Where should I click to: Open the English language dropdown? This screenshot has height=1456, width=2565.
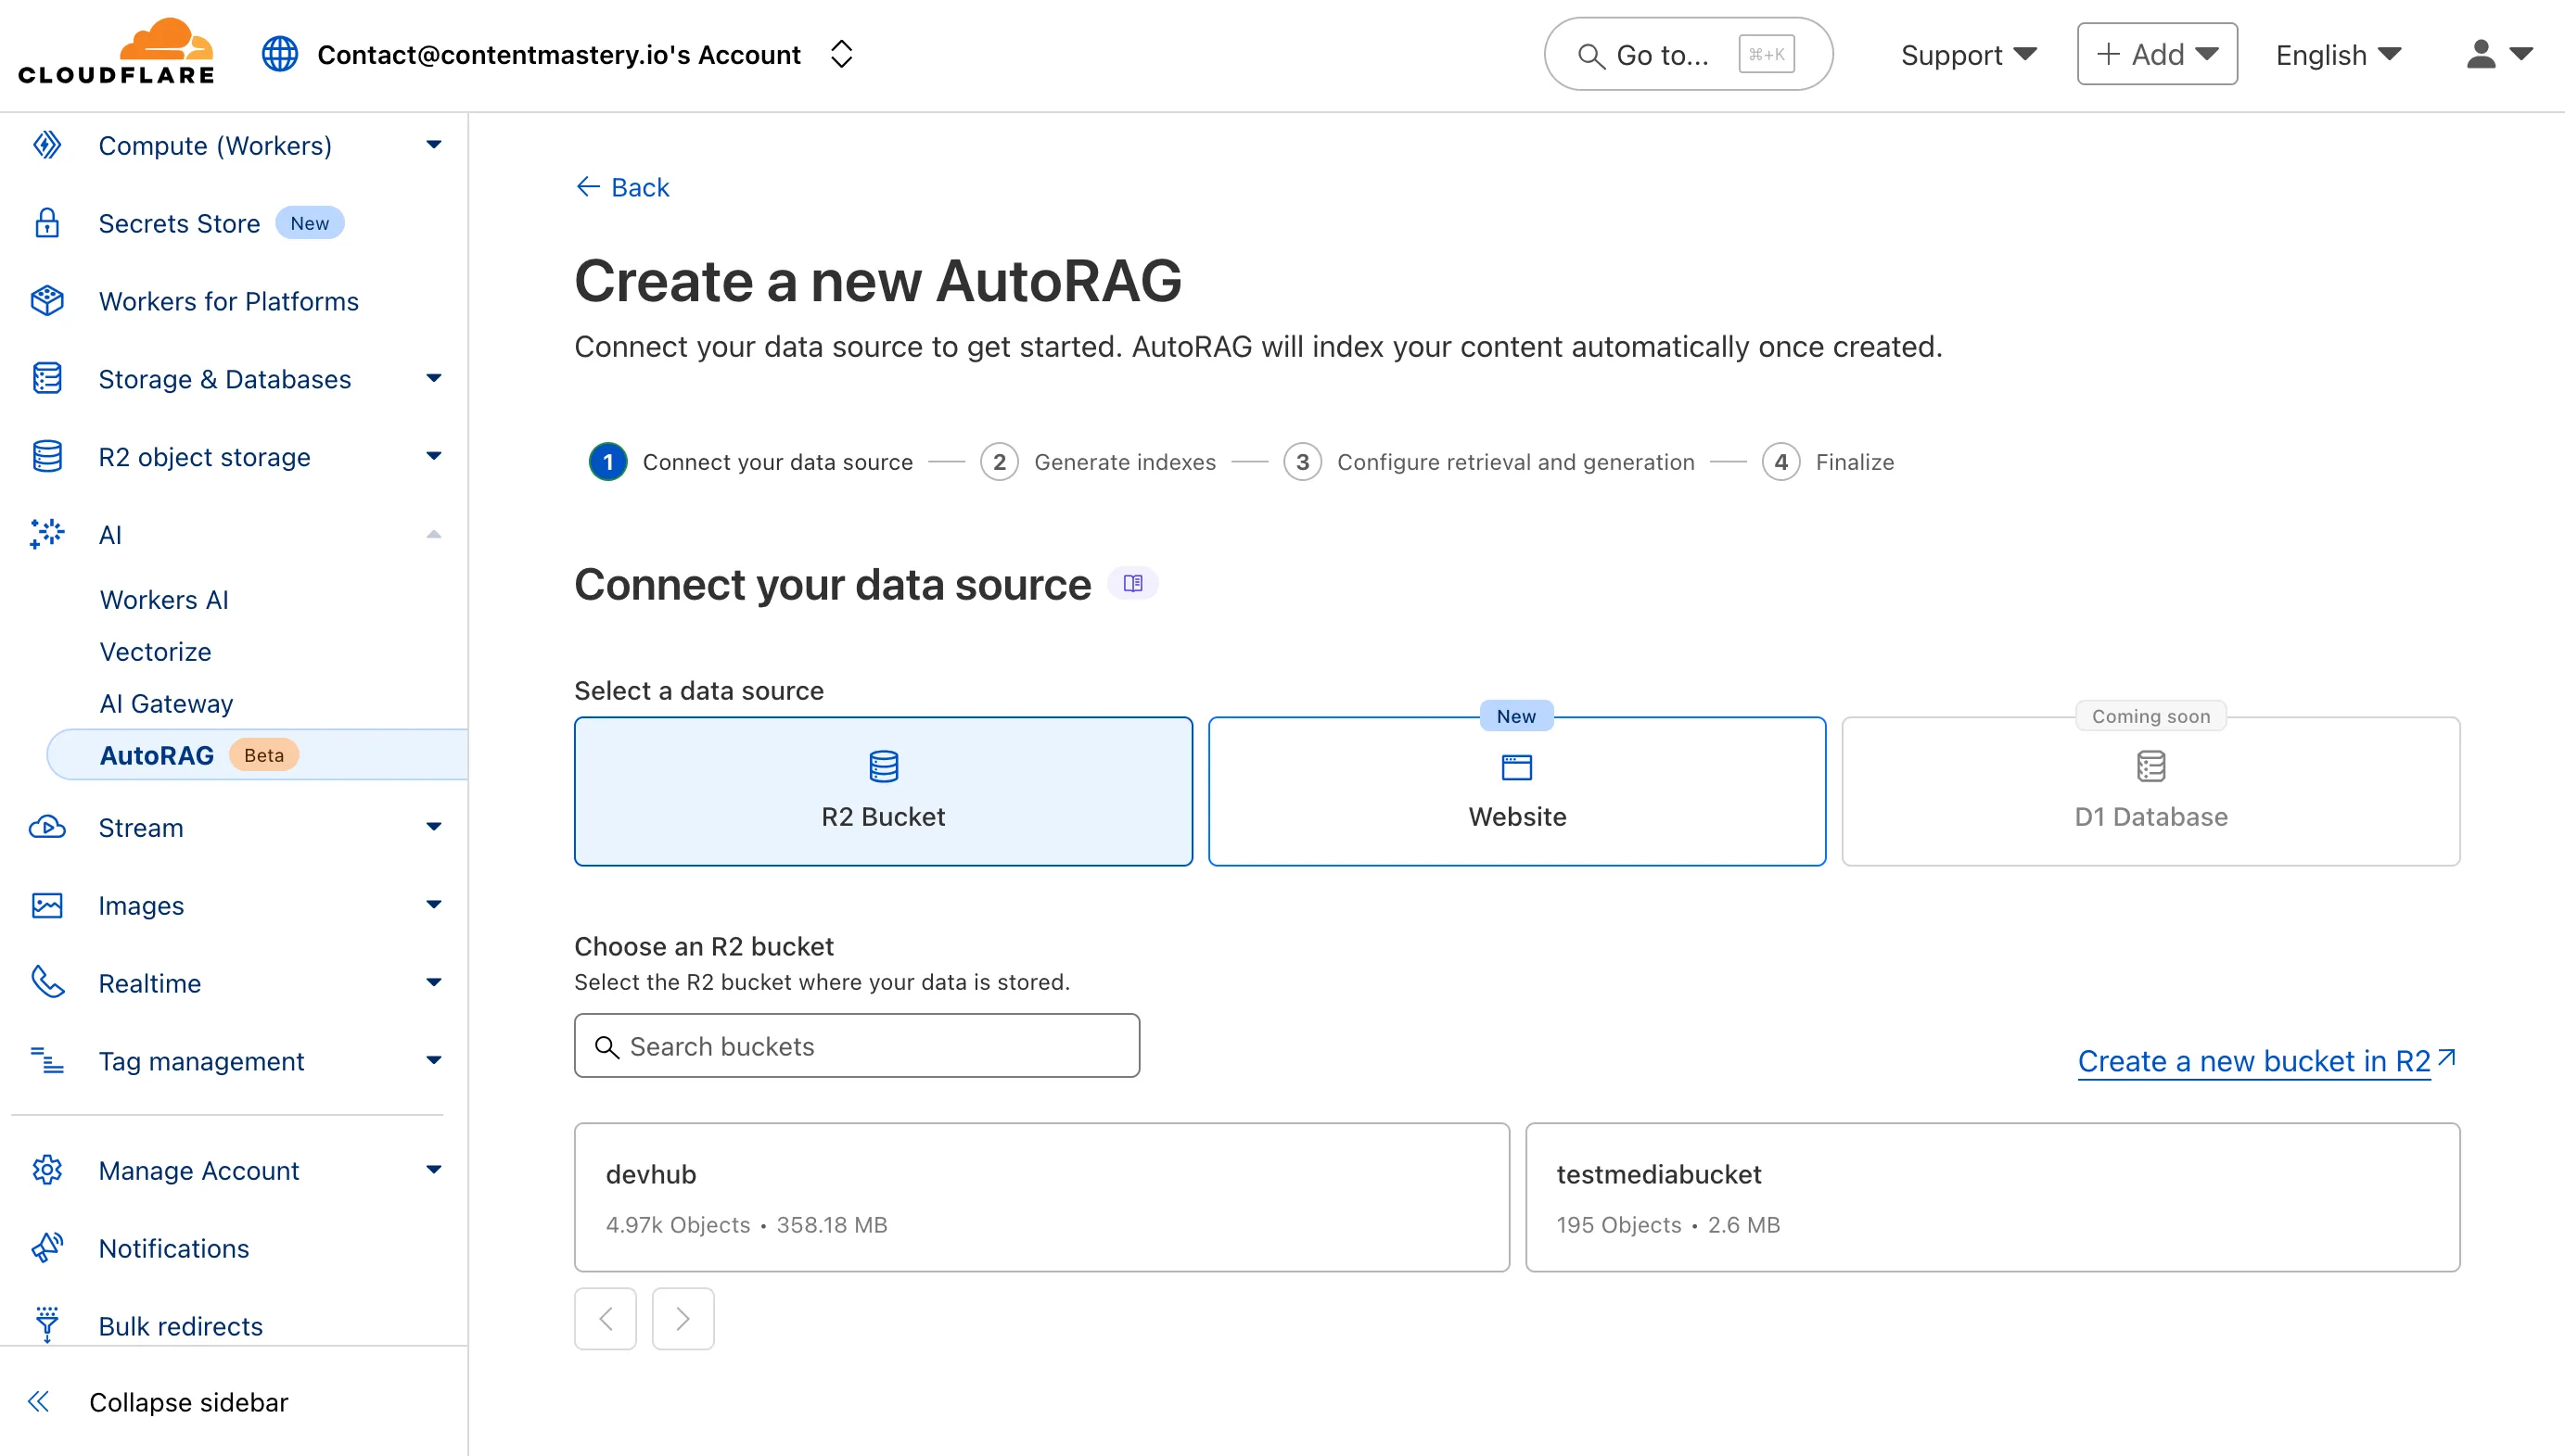2338,54
